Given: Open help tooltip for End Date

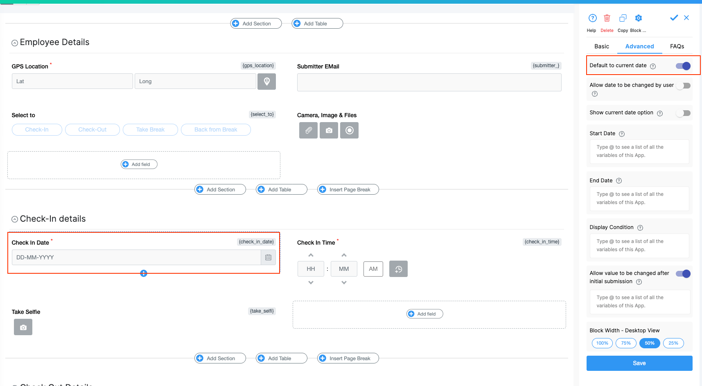Looking at the screenshot, I should click(x=619, y=181).
